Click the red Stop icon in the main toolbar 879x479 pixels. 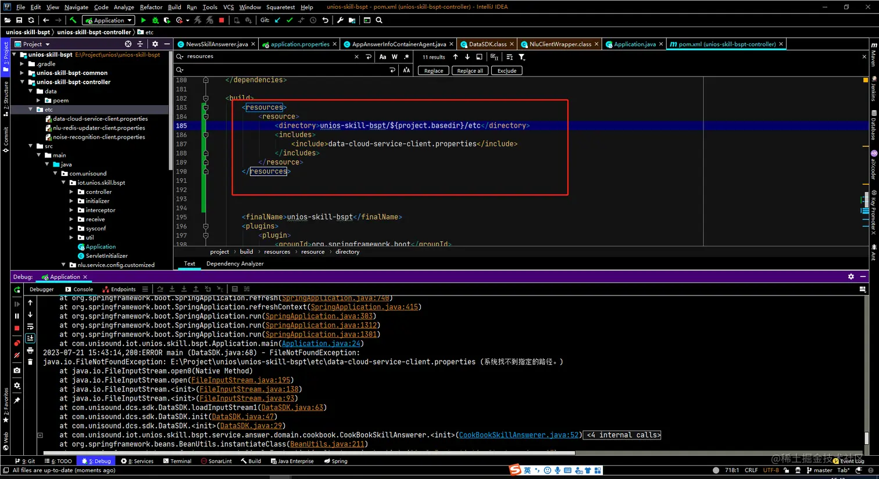(221, 20)
